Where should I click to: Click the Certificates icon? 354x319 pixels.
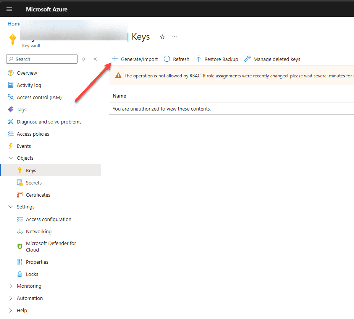20,195
